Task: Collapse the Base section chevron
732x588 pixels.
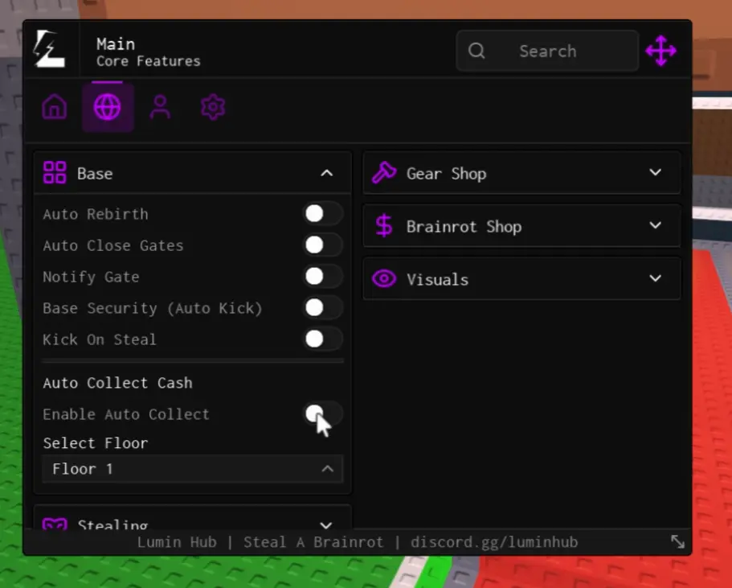Action: (x=326, y=173)
